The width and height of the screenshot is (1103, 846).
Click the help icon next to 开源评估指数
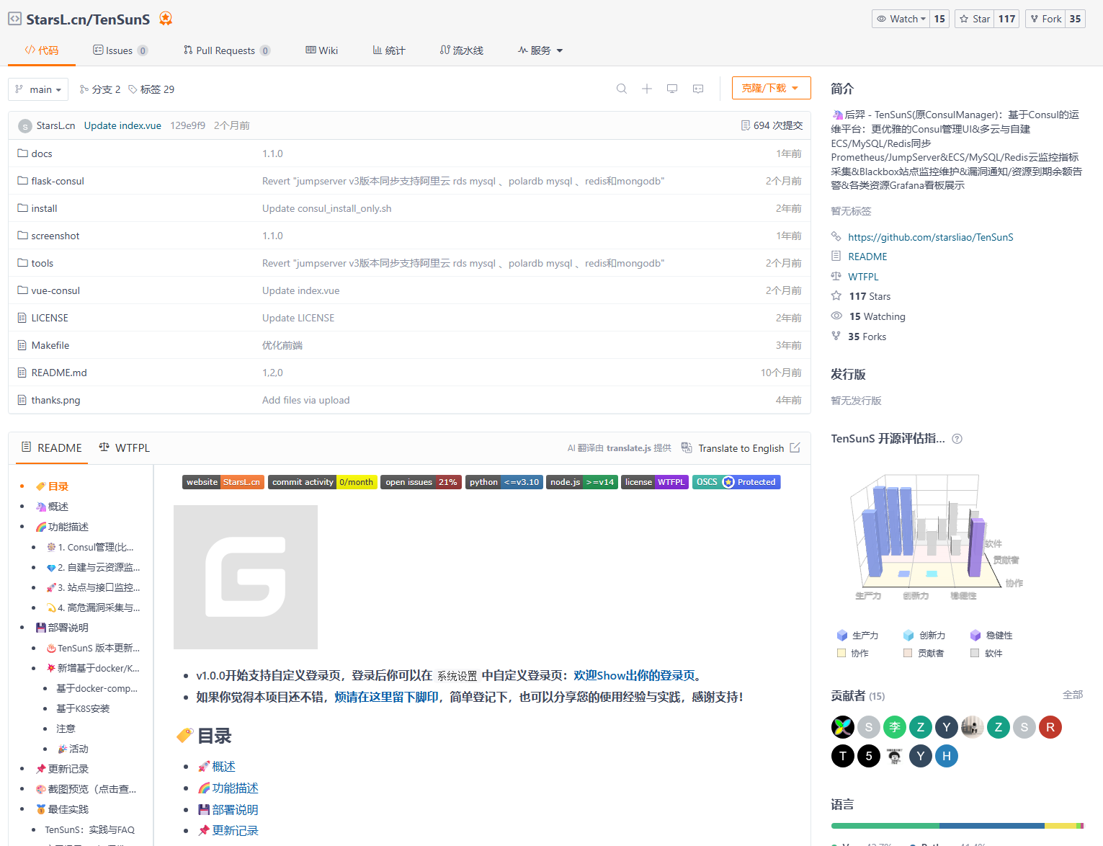(957, 439)
